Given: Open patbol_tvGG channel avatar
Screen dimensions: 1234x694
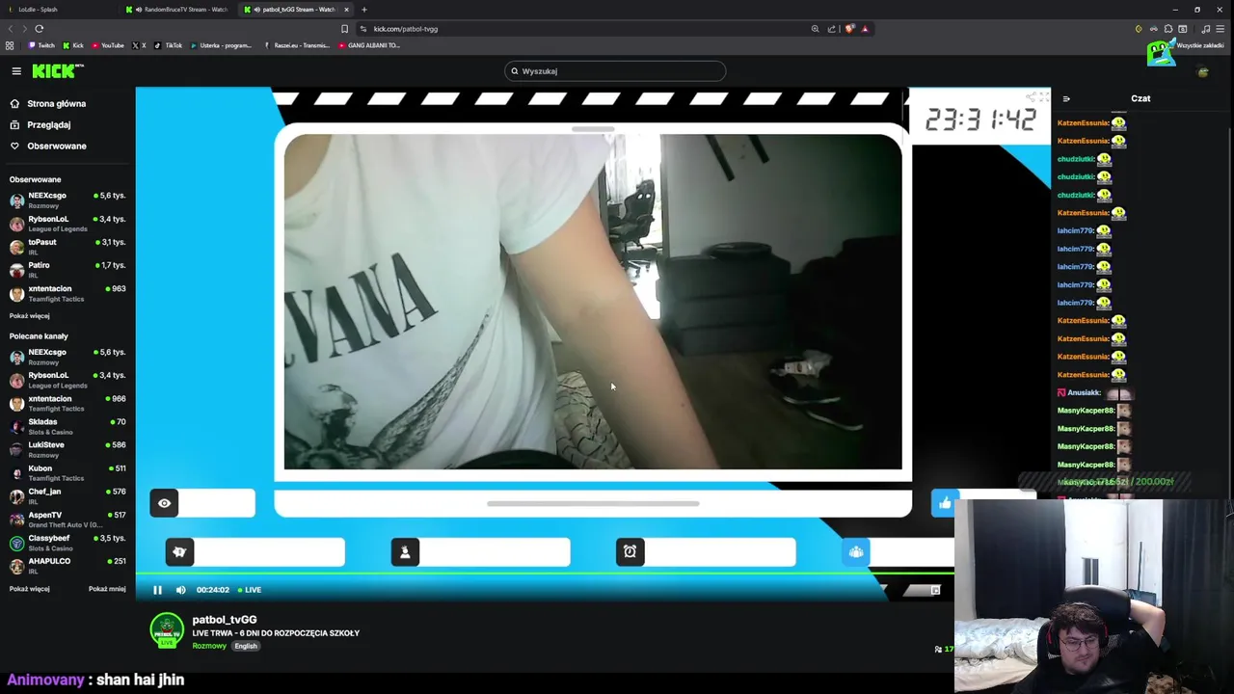Looking at the screenshot, I should tap(167, 631).
